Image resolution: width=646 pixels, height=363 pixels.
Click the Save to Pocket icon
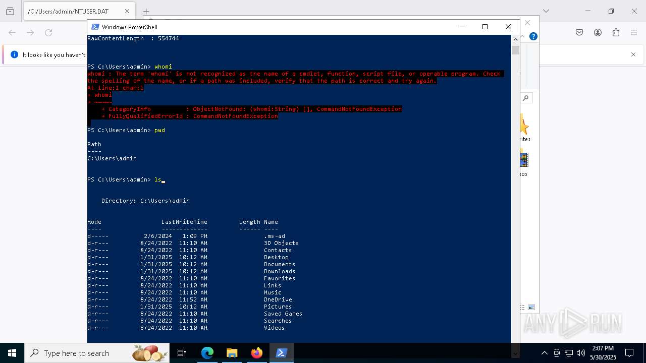tap(579, 32)
